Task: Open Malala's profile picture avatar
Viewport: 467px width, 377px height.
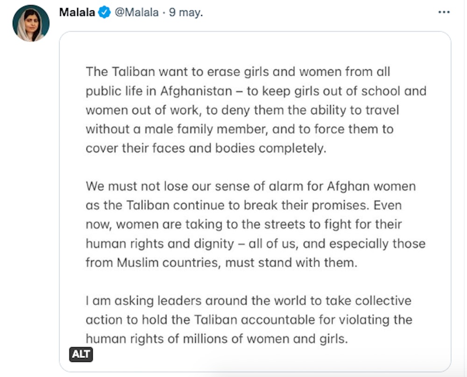Action: coord(31,23)
